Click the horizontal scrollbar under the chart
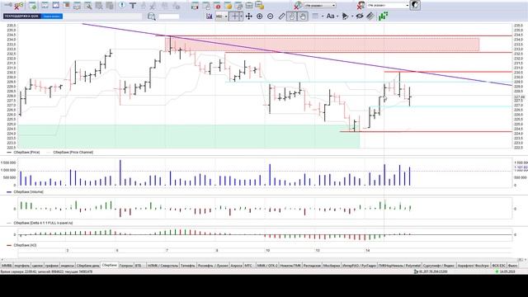The width and height of the screenshot is (528, 297). coord(262,259)
